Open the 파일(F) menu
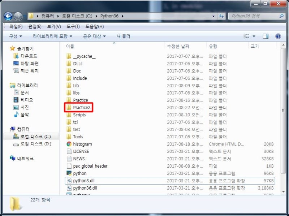Screen dimensions: 289x216 16,26
